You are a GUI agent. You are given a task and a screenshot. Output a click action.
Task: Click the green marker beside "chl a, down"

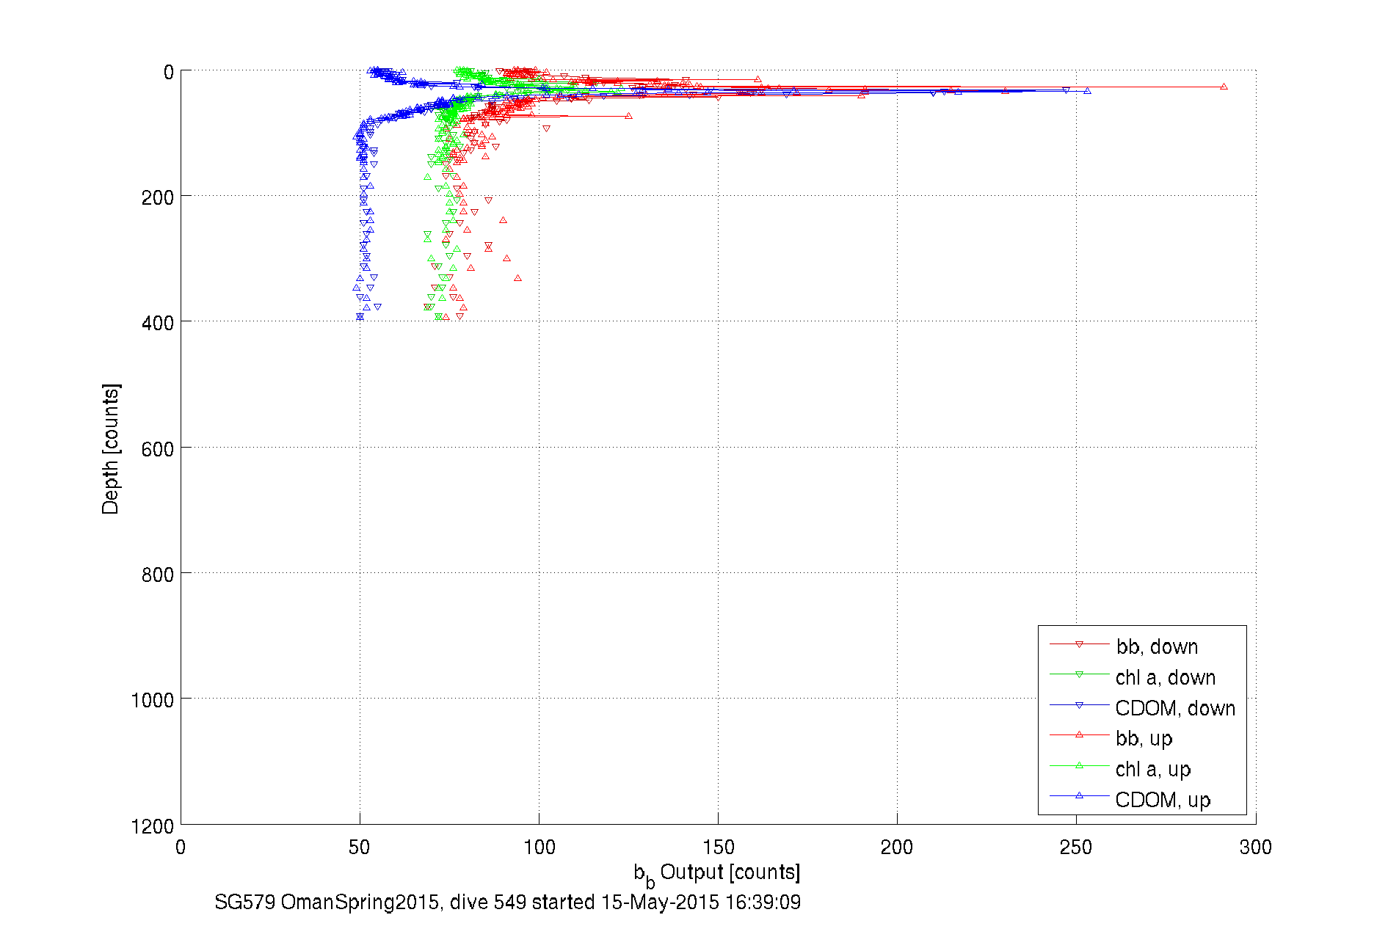(x=1079, y=675)
